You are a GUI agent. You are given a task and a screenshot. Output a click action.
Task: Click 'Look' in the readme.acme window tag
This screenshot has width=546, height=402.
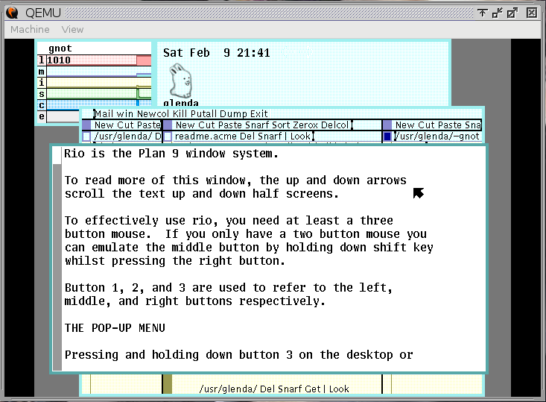tap(300, 136)
